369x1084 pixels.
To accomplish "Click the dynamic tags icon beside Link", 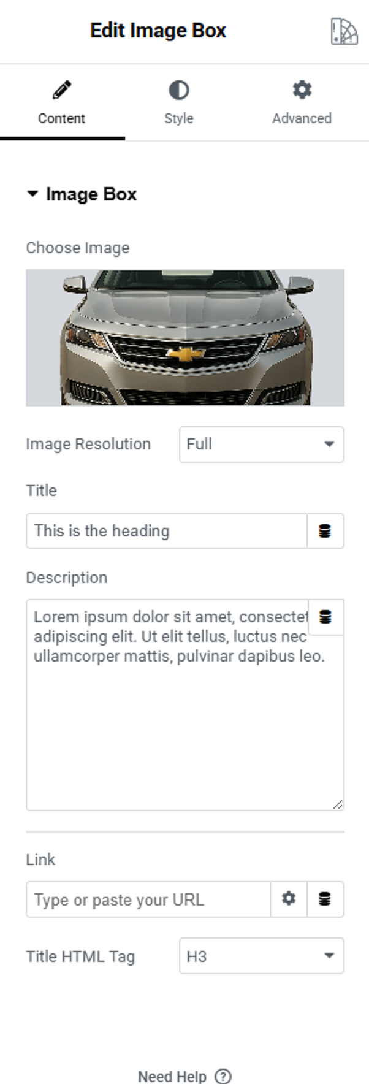I will (x=325, y=899).
